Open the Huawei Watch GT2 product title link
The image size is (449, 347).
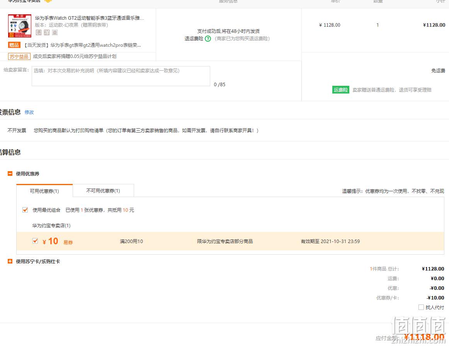(89, 18)
